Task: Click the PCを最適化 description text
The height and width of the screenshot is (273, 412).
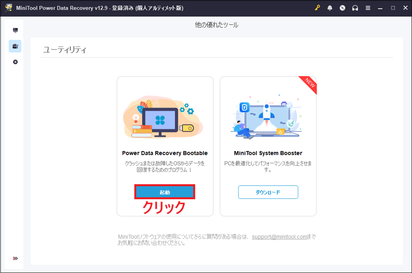Action: click(x=268, y=166)
